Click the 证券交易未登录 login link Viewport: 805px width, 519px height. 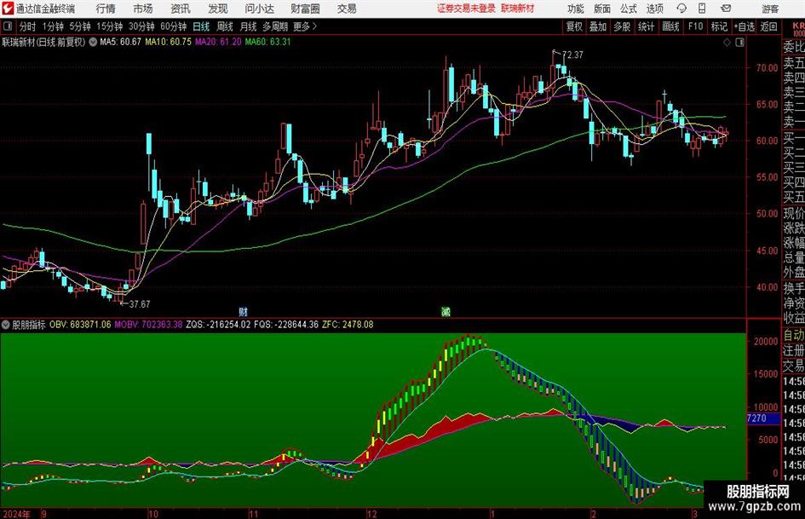pyautogui.click(x=466, y=9)
